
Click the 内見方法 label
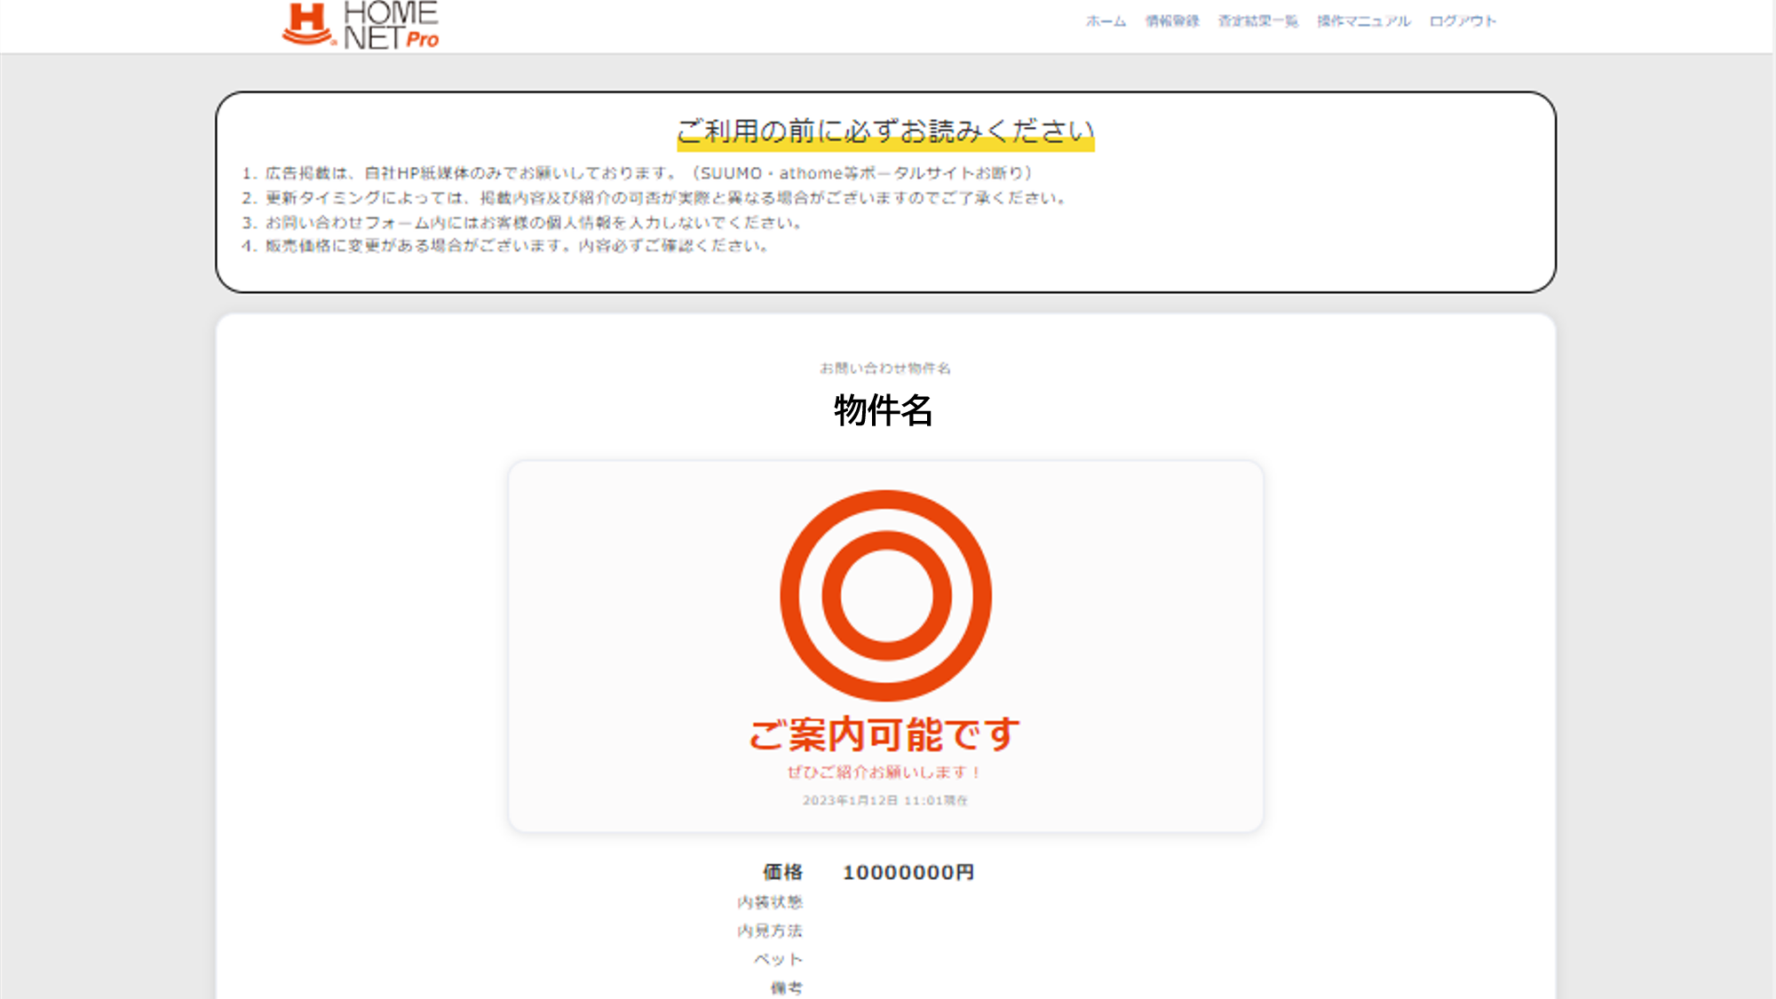(x=769, y=931)
